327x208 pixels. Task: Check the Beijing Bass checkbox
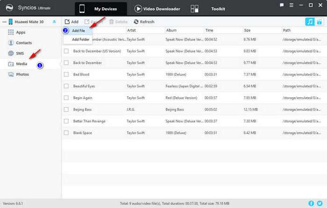(x=66, y=109)
